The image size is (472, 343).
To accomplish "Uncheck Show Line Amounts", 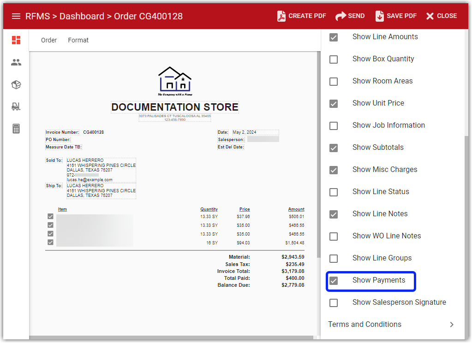I will (x=334, y=37).
